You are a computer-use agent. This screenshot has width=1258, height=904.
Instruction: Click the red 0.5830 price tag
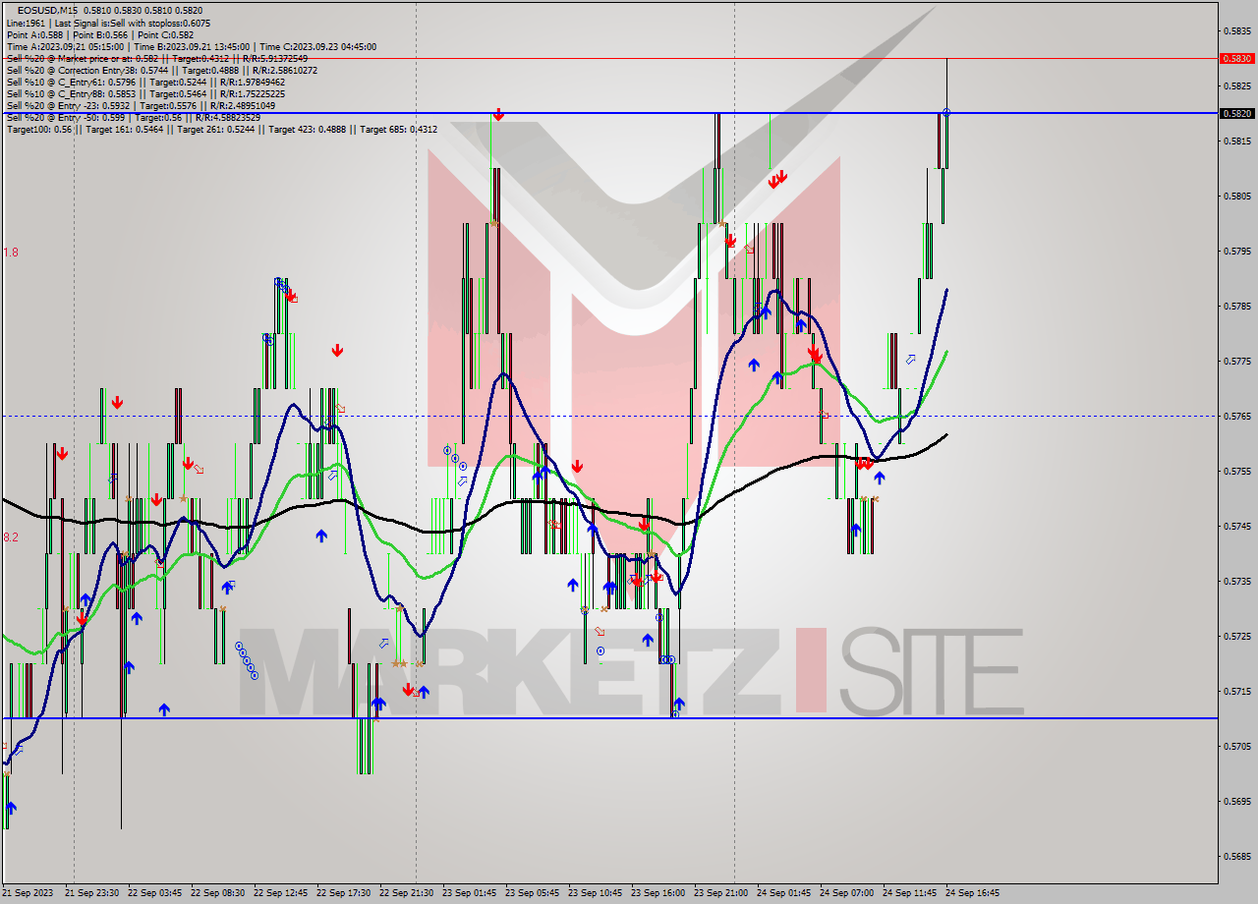pyautogui.click(x=1236, y=58)
